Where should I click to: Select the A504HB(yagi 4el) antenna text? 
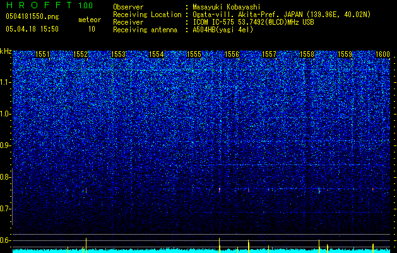tap(223, 30)
